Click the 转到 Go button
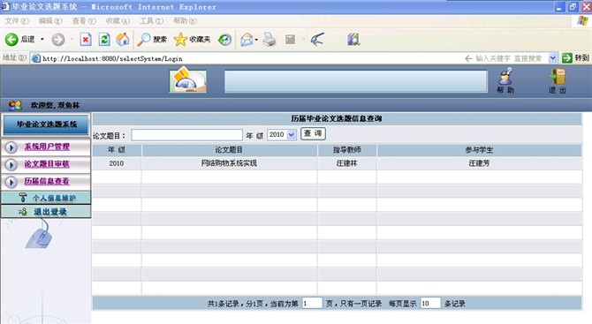592x324 pixels. 575,57
